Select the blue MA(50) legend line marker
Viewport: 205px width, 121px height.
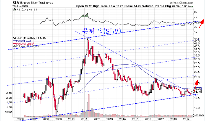(14, 41)
